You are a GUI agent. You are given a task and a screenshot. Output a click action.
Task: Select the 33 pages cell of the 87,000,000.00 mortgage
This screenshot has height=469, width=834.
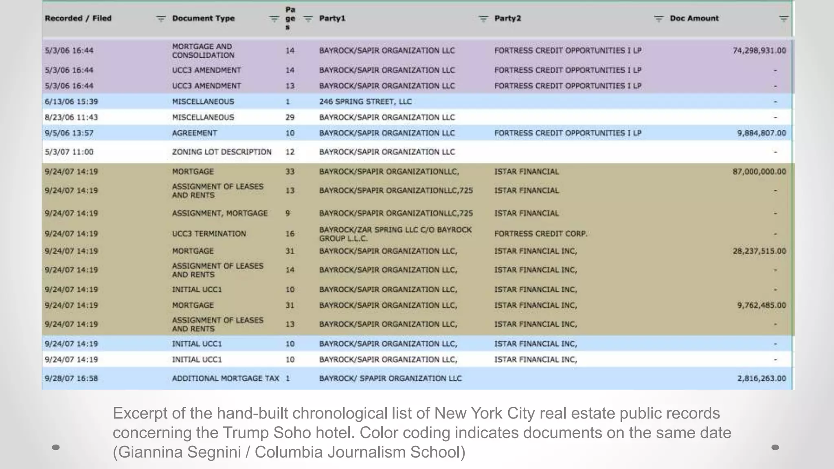click(x=290, y=171)
